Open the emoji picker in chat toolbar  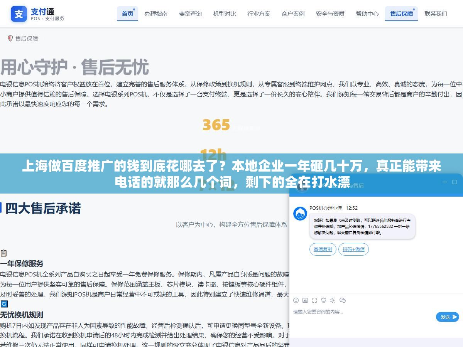coord(296,300)
